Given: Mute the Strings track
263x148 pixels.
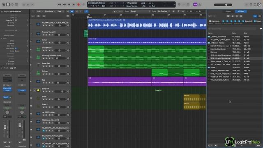Looking at the screenshot, I should point(44,74).
